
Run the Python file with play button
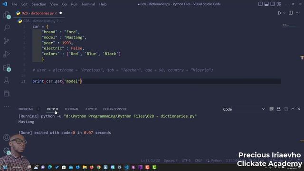point(280,13)
